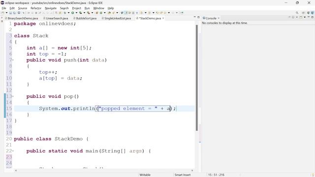Viewport: 315px width, 177px height.
Task: Toggle Mark Occurrences highlighted button
Action: 126,13
